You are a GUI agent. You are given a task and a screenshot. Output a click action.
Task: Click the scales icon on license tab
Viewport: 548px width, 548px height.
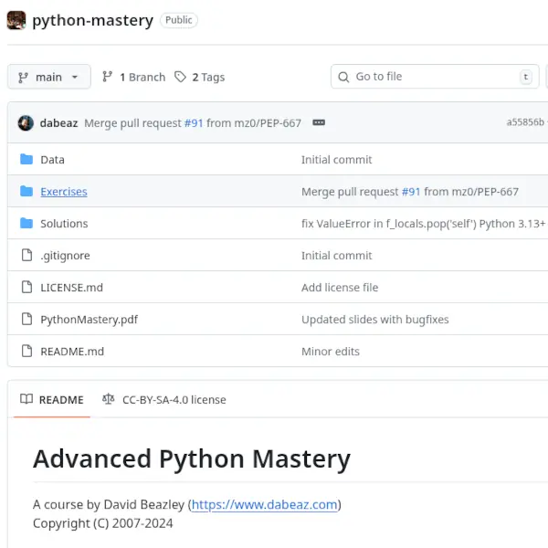[x=109, y=399]
